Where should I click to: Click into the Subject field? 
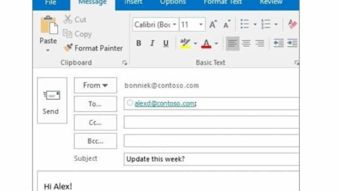click(x=212, y=159)
